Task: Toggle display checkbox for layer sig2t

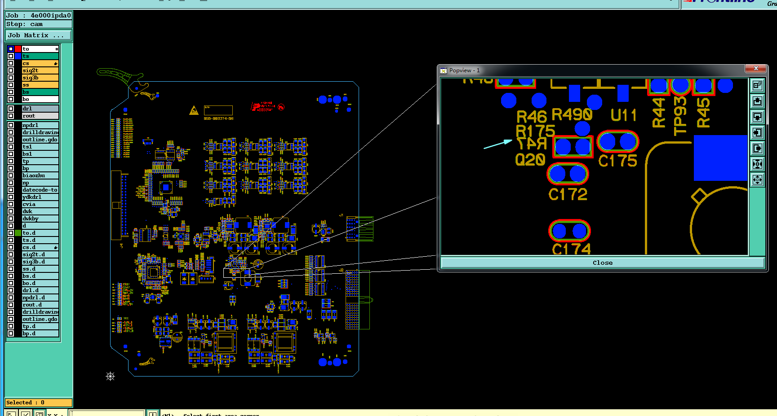Action: 11,70
